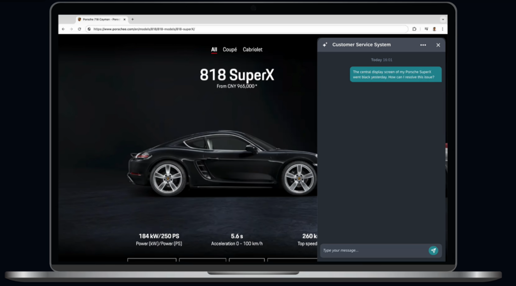Click the Today 16:01 timestamp
Viewport: 516px width, 286px height.
381,60
